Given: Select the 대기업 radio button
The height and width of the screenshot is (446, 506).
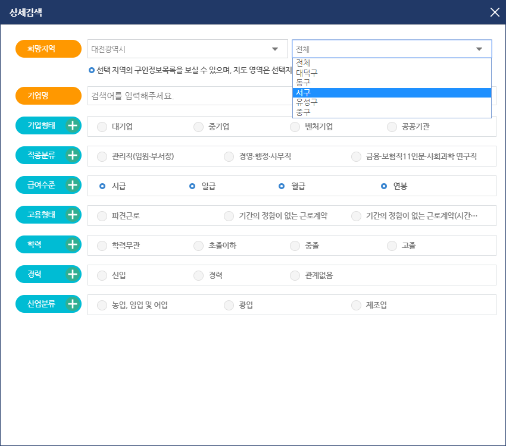Looking at the screenshot, I should (101, 126).
